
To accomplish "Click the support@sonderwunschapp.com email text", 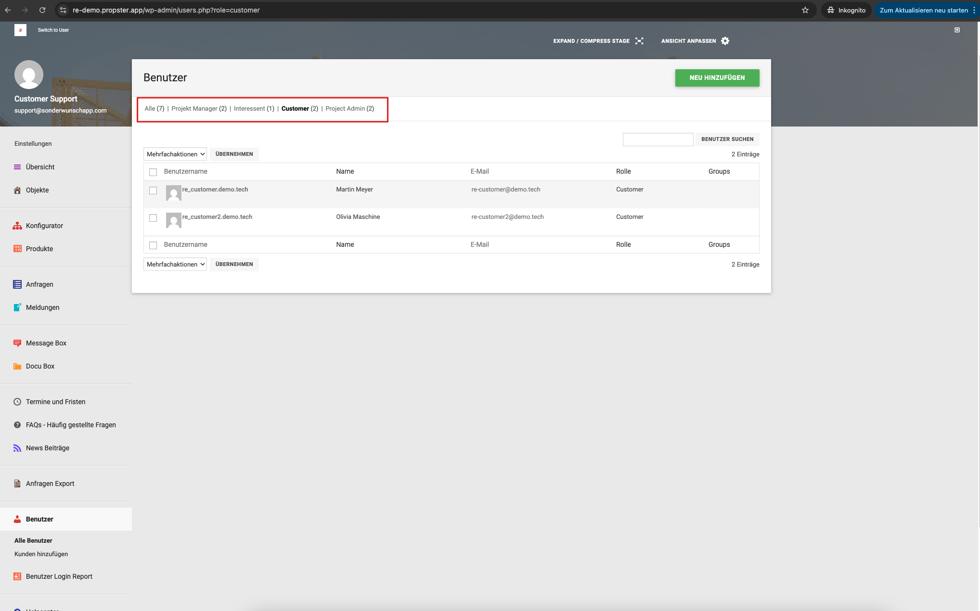I will 61,111.
